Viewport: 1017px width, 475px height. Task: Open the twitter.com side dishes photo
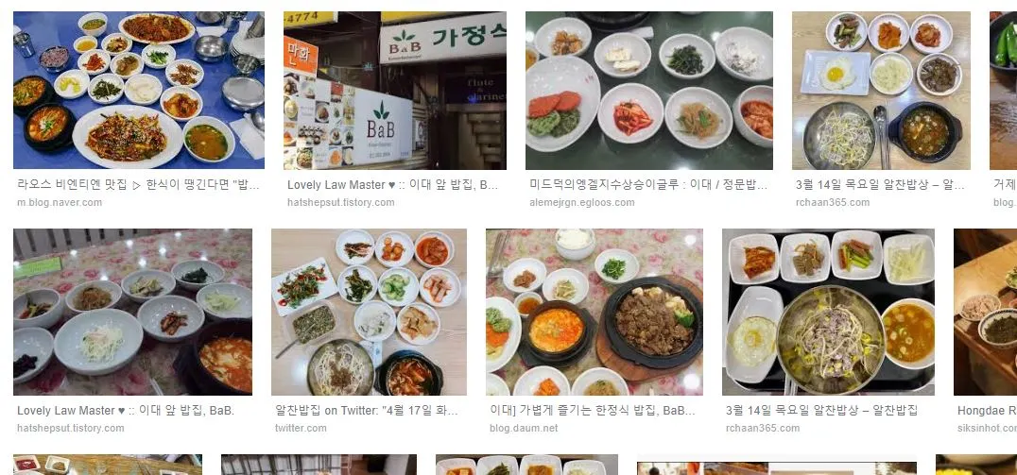(x=369, y=312)
